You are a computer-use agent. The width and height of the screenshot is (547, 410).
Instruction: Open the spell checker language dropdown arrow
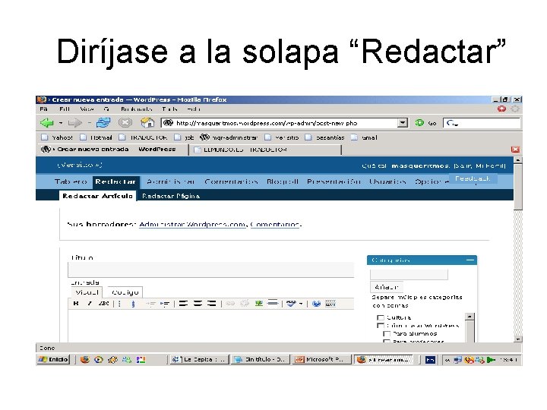click(x=301, y=304)
